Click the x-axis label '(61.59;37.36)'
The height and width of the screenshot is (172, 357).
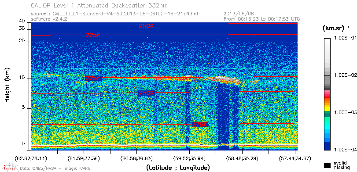click(x=84, y=158)
